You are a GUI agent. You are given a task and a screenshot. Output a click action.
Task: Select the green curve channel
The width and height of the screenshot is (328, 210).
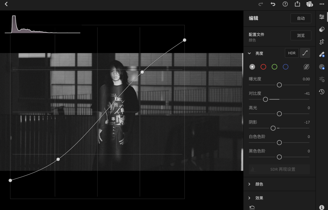(274, 67)
